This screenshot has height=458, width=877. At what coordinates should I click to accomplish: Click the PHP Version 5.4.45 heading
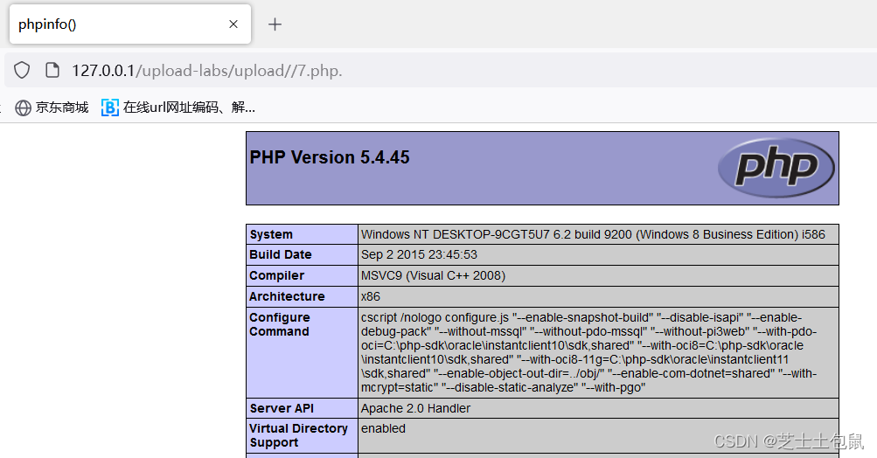[x=330, y=157]
